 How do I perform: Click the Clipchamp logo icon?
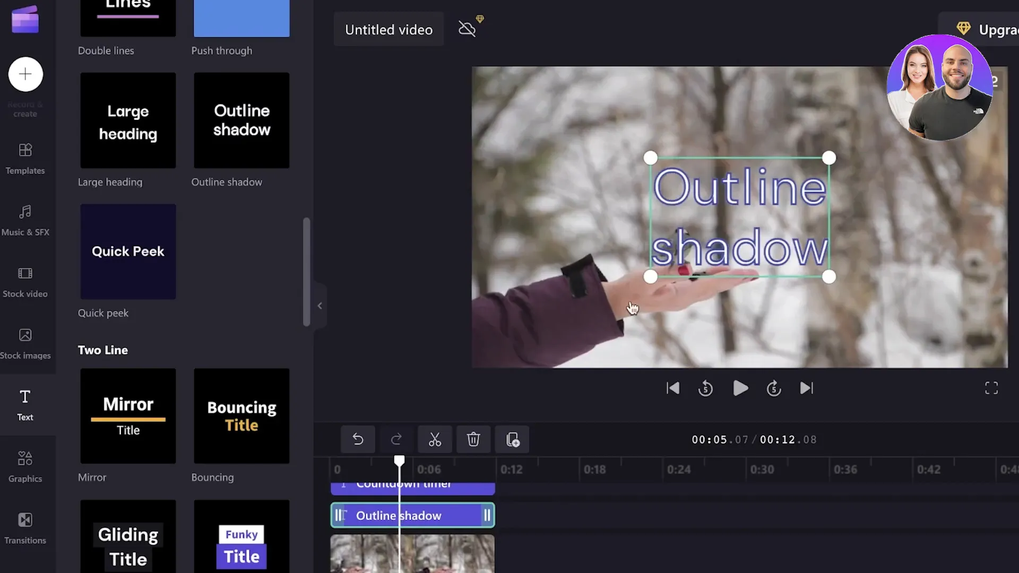click(x=25, y=20)
